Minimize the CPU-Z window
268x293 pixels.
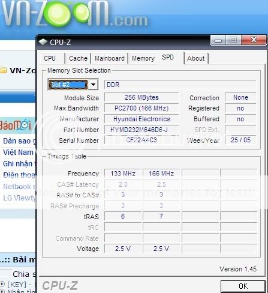218,40
